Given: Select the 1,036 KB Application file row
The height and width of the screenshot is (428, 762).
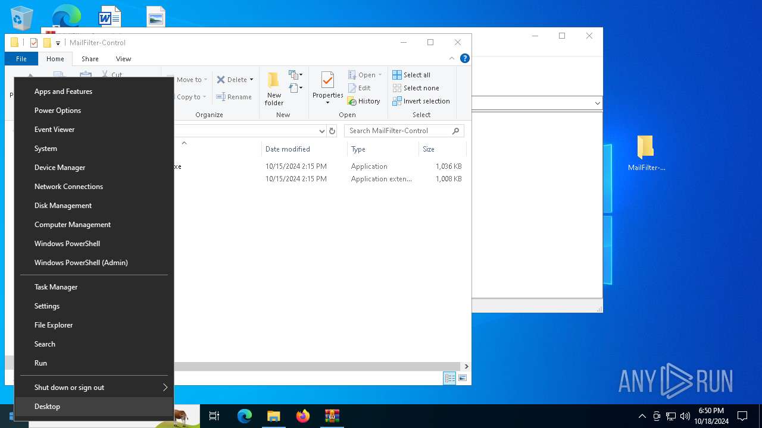Looking at the screenshot, I should click(320, 166).
